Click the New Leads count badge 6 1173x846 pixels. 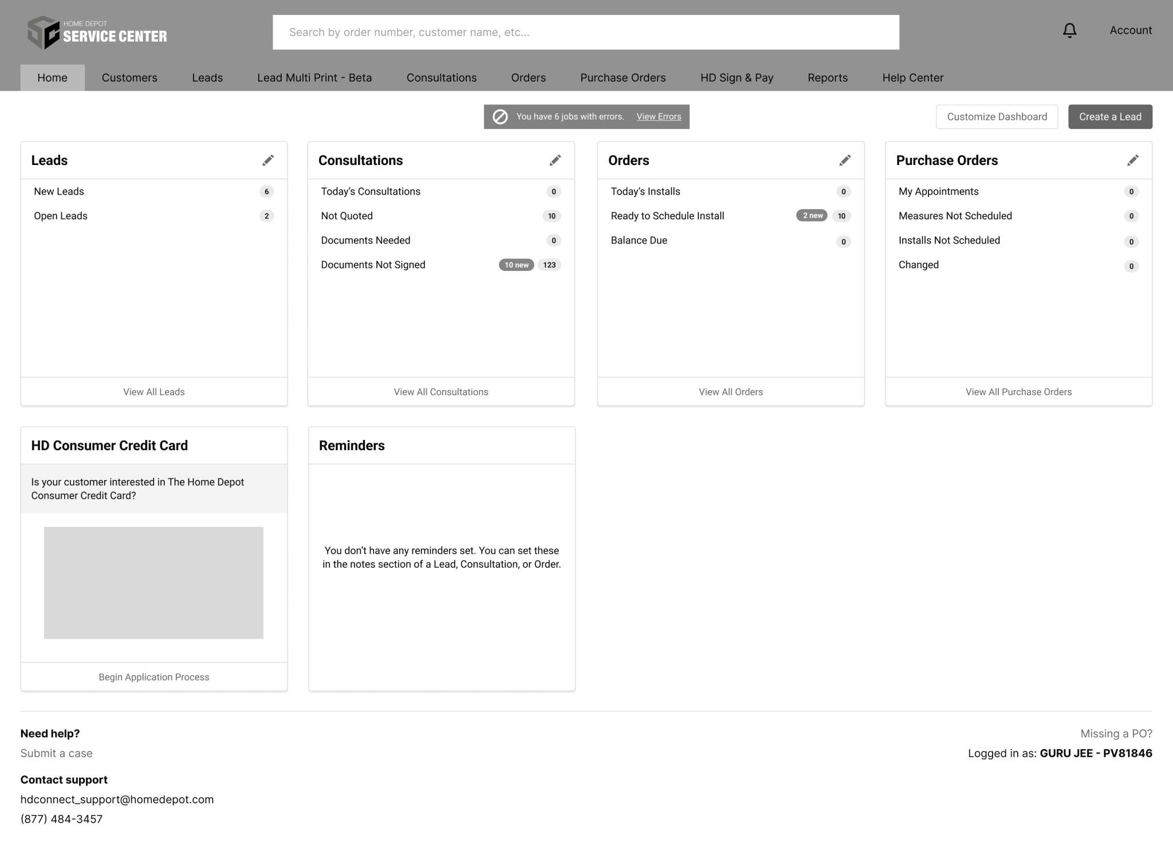point(266,192)
